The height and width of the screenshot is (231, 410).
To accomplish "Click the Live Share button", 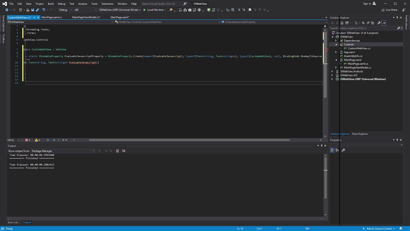I will pos(389,10).
